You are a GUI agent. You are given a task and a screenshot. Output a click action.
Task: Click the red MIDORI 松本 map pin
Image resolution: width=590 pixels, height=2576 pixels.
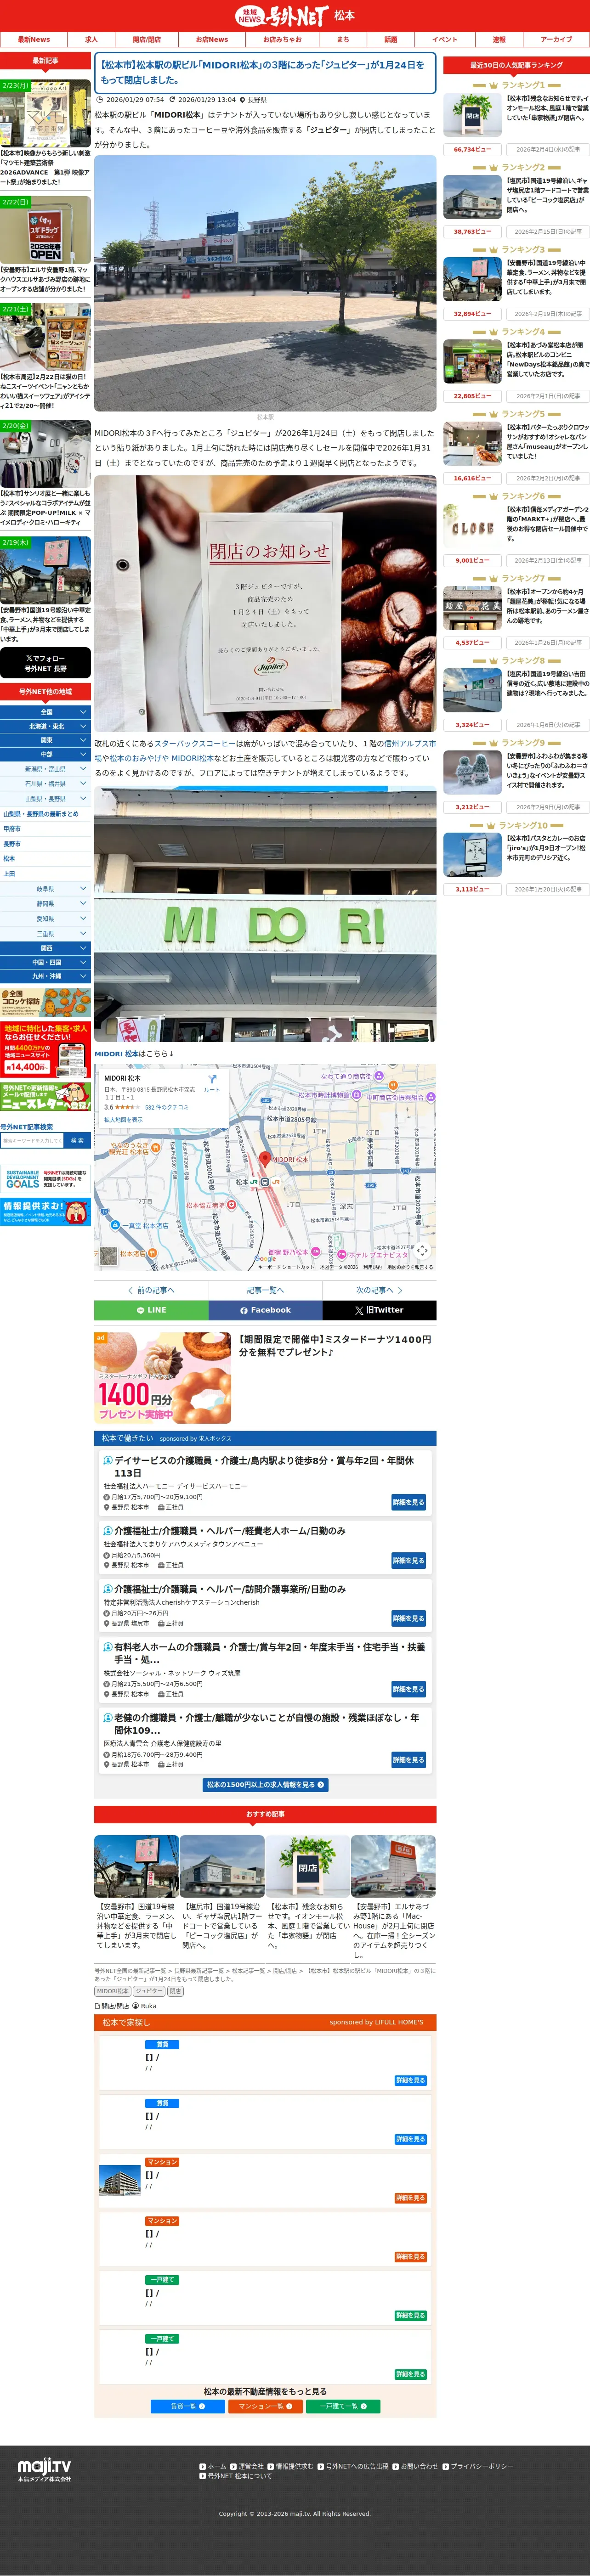(x=265, y=1159)
